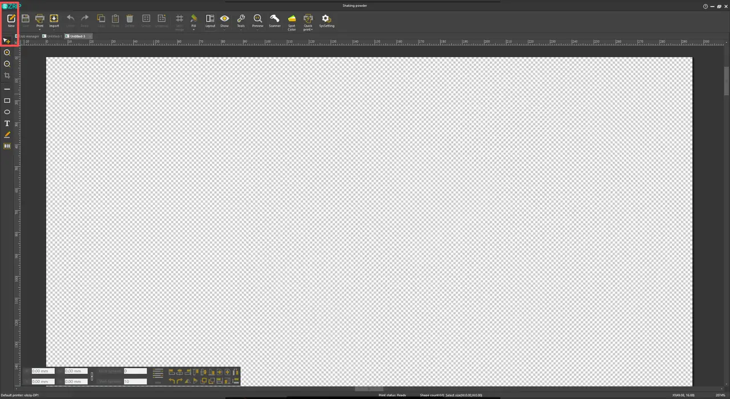This screenshot has height=399, width=730.
Task: Select the Text tool
Action: [x=7, y=123]
